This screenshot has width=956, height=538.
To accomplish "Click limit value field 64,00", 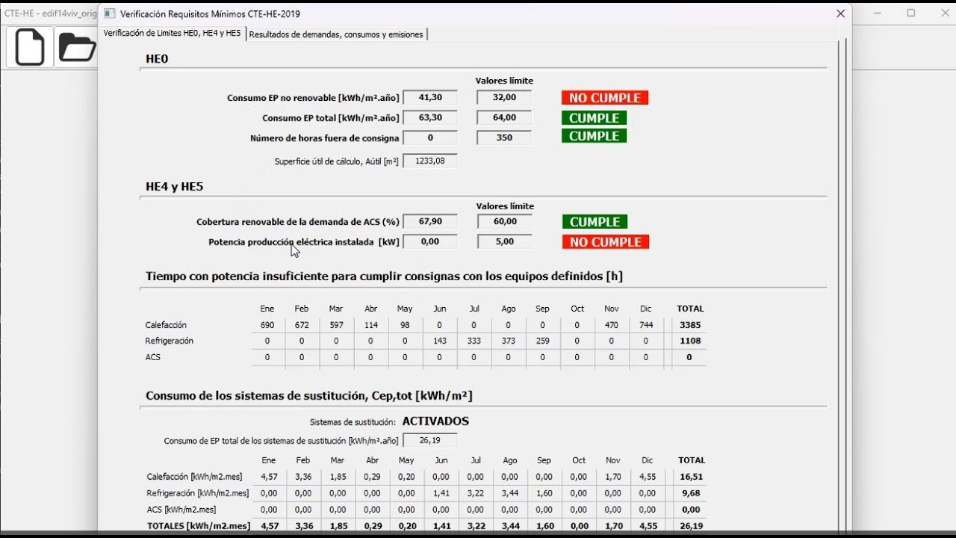I will point(504,117).
